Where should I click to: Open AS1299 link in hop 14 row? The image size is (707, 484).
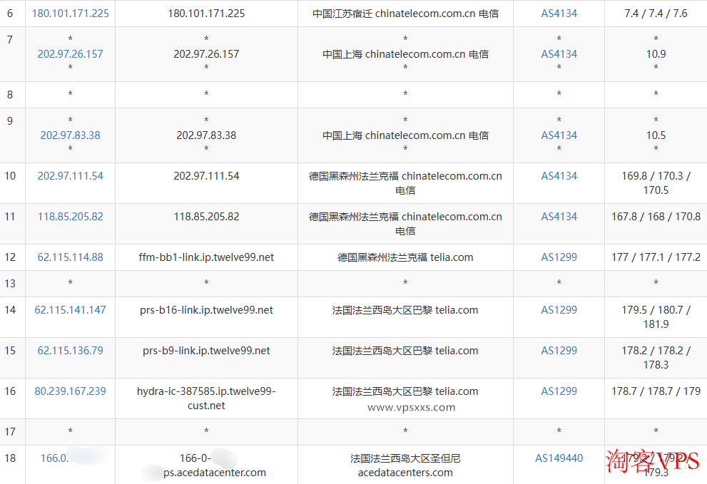coord(559,310)
